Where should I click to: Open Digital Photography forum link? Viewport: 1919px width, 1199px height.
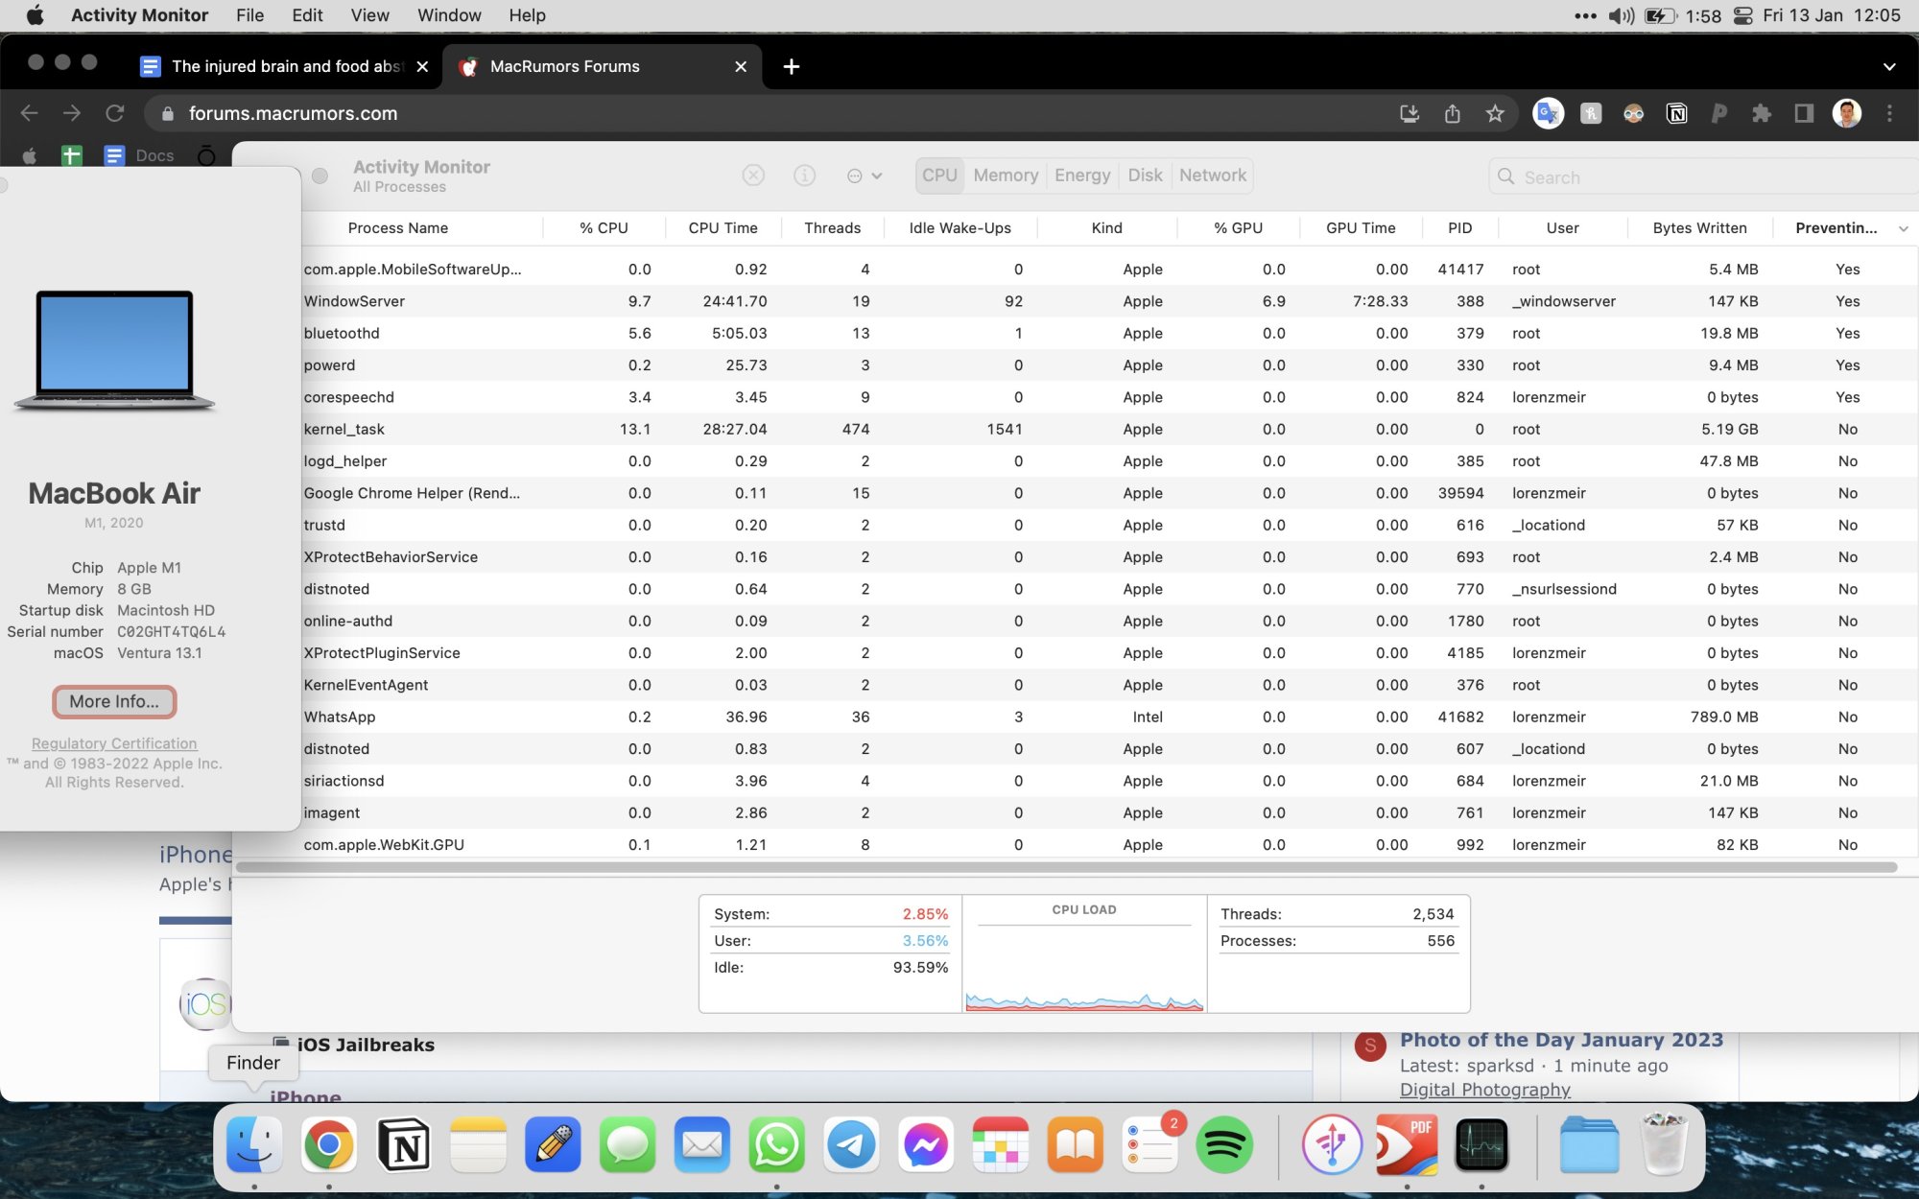tap(1484, 1090)
